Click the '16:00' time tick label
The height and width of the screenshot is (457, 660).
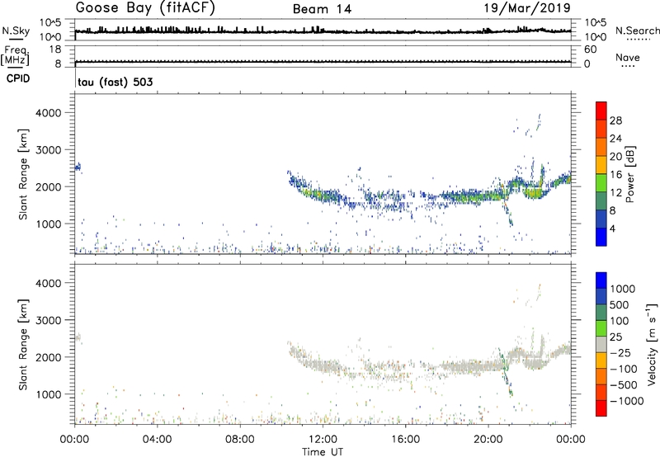[x=405, y=440]
